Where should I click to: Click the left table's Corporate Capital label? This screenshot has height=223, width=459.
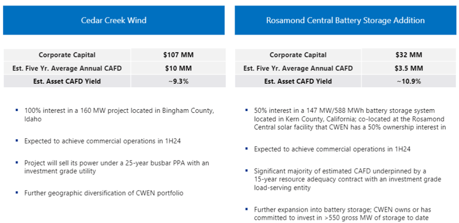tap(67, 55)
